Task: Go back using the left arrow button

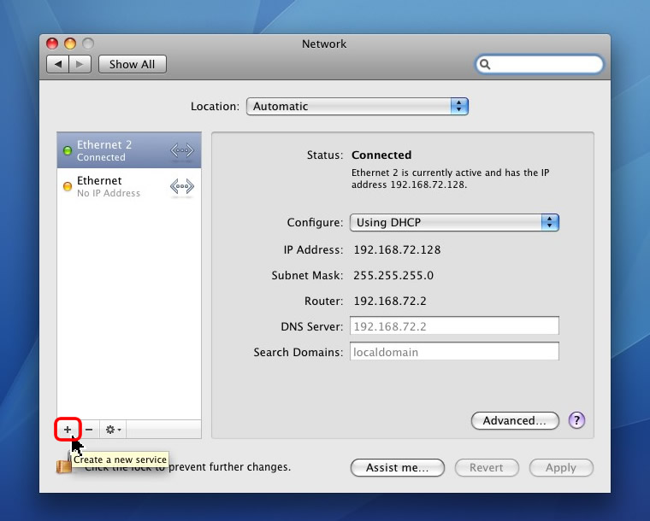Action: [58, 64]
